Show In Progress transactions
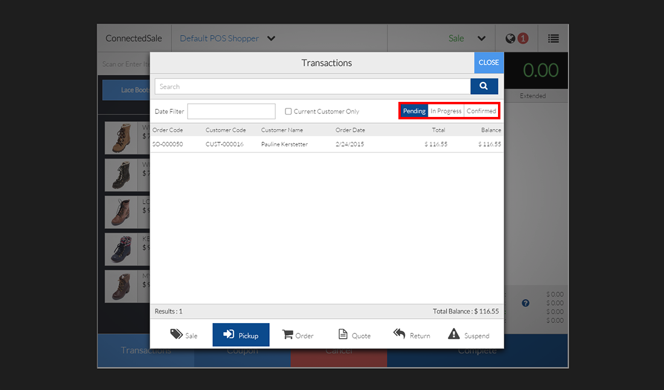The height and width of the screenshot is (390, 664). [x=446, y=111]
